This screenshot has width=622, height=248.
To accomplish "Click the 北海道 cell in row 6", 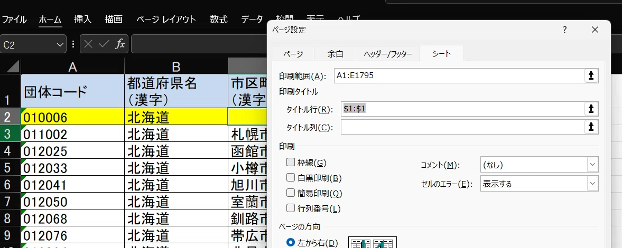I will (176, 185).
